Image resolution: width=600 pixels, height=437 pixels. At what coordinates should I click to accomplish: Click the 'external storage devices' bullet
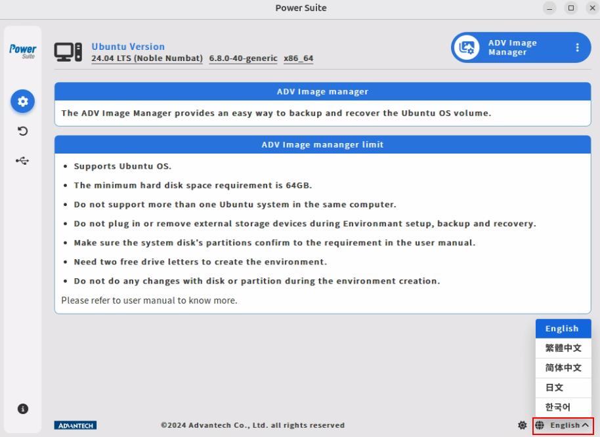point(305,224)
